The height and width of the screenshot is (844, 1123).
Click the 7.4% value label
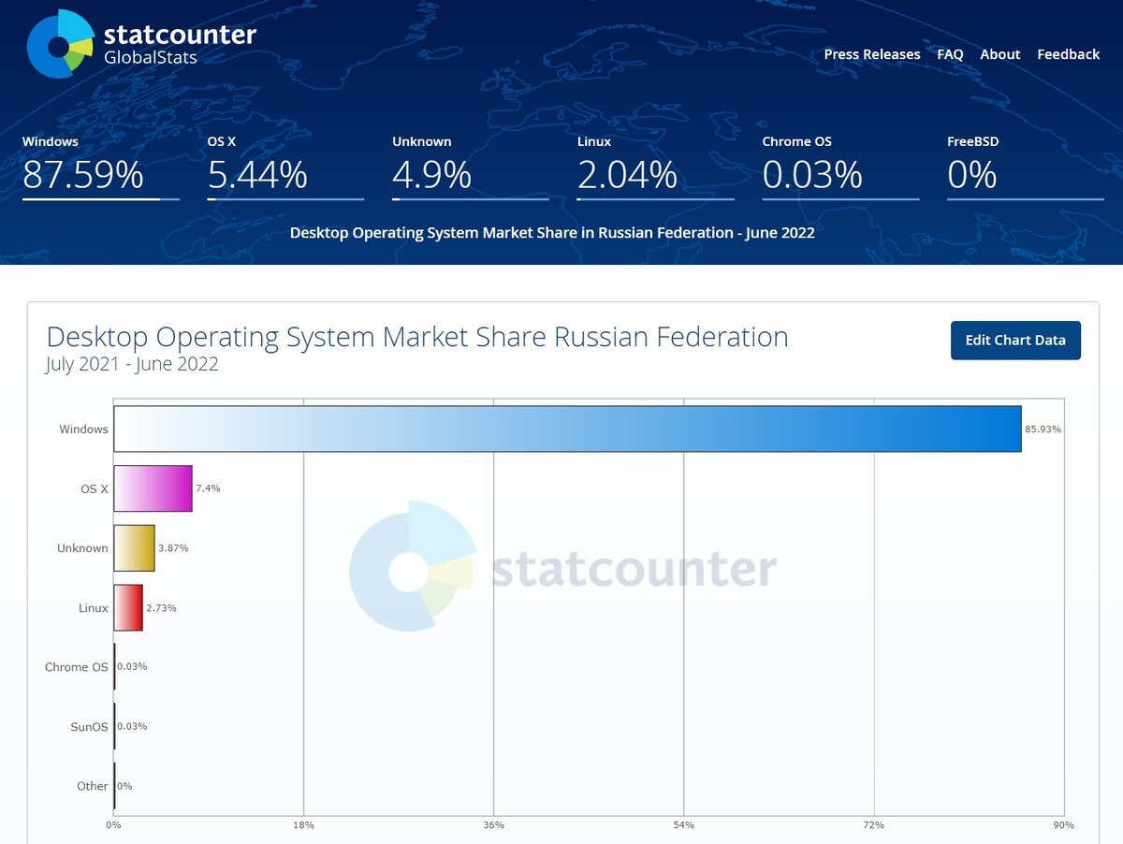pos(208,488)
